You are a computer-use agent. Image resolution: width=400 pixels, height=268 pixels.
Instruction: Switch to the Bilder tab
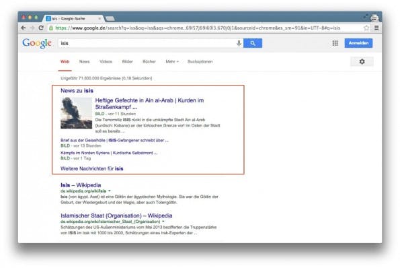click(x=127, y=61)
